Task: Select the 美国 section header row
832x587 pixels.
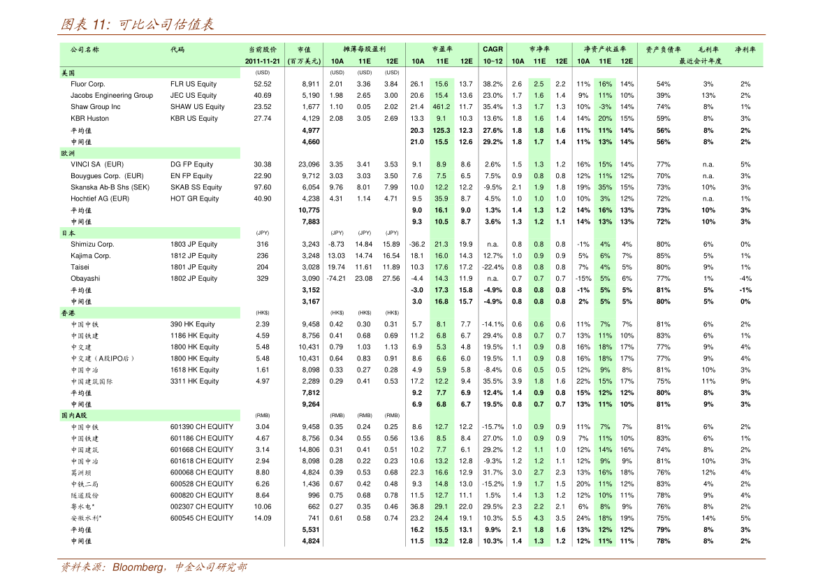Action: (149, 73)
